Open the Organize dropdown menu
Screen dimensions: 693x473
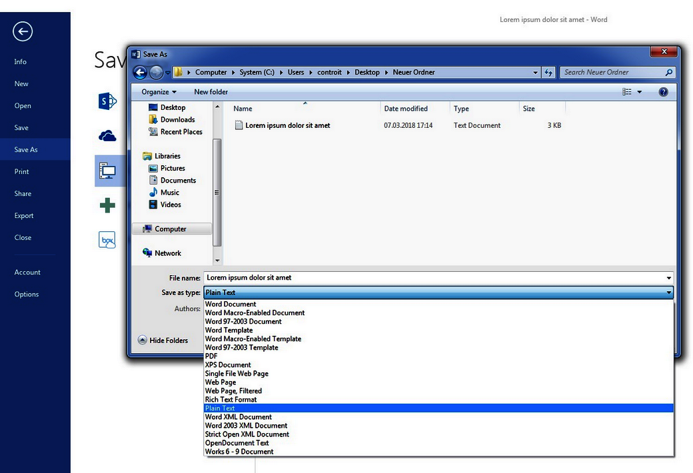(x=159, y=92)
